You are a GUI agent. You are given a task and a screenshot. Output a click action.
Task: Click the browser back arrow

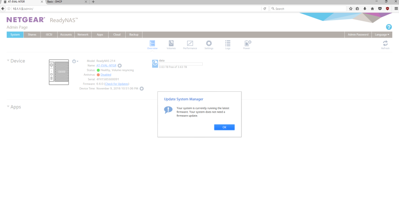click(x=3, y=9)
